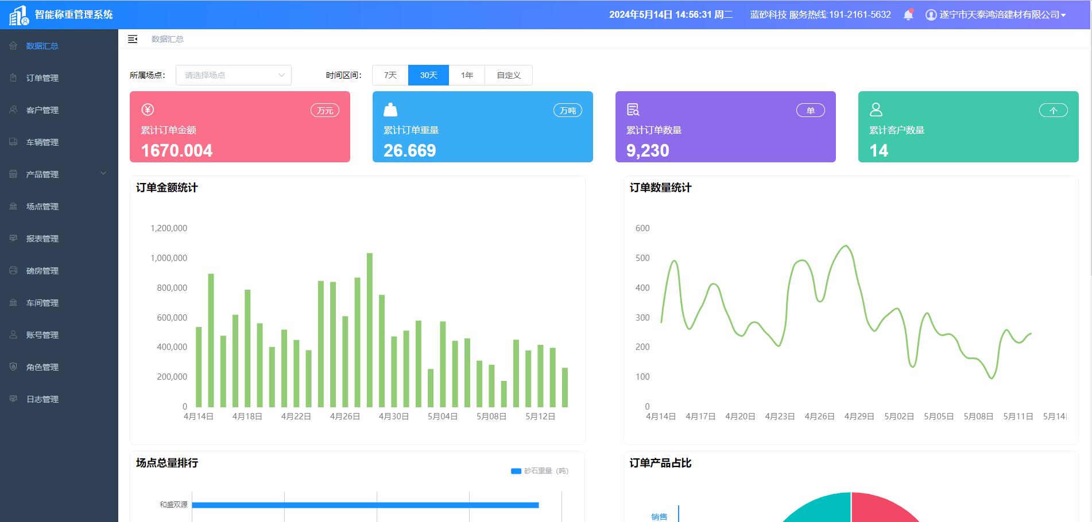The image size is (1092, 522).
Task: Click the 单 badge on the order count card
Action: 811,110
